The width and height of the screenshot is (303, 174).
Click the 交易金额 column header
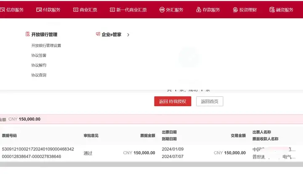[x=238, y=136]
